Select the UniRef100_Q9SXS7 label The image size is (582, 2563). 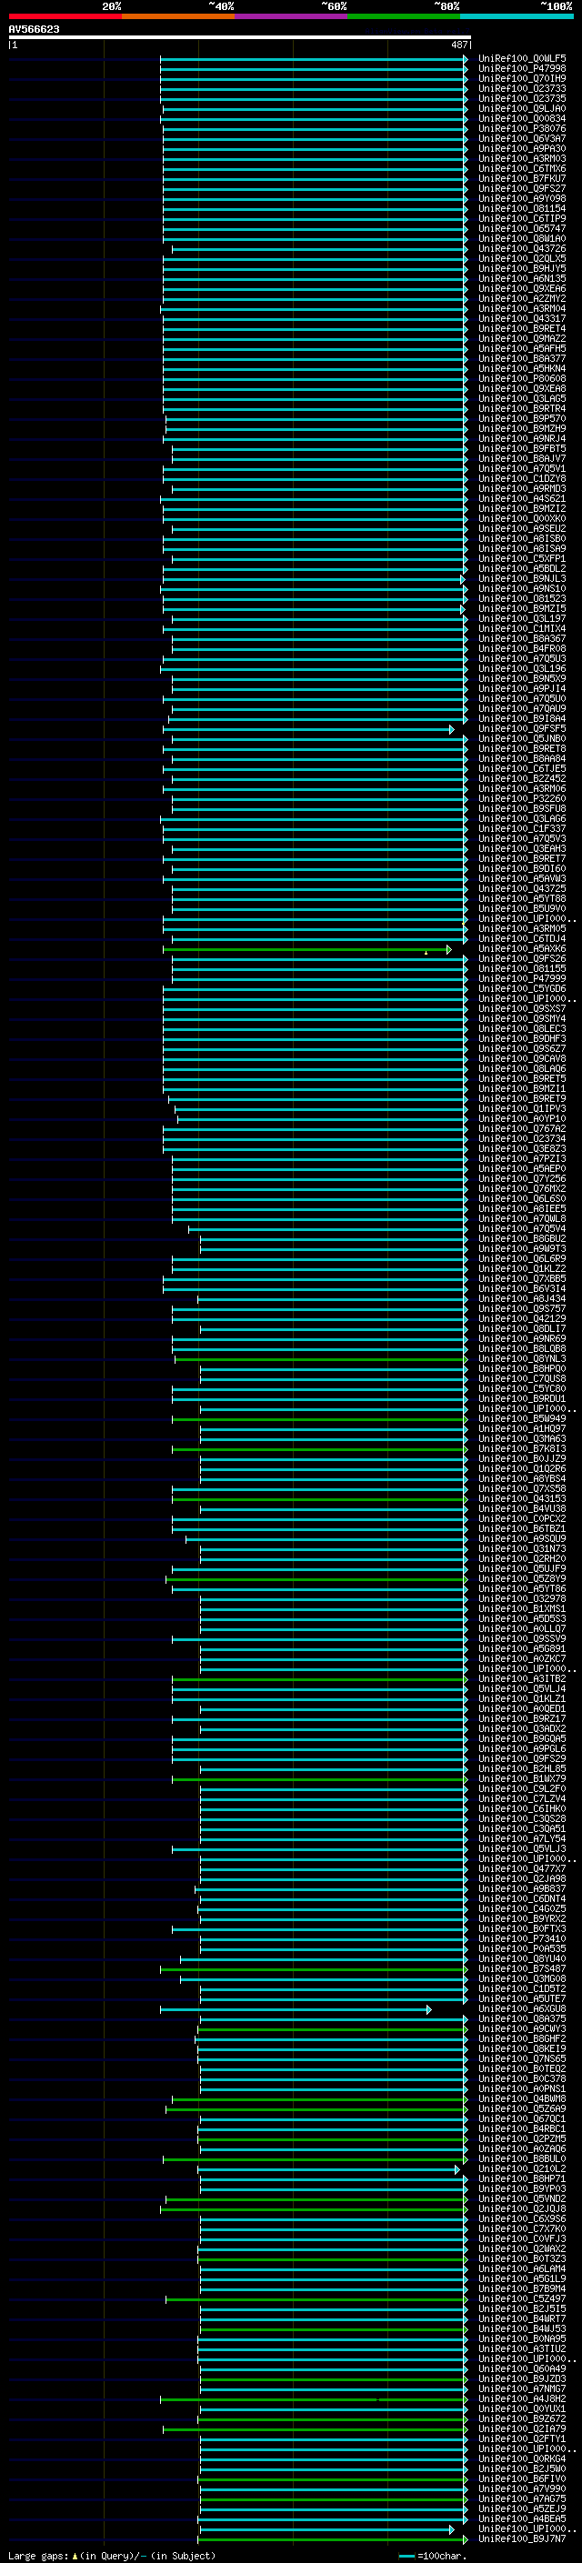[x=522, y=1009]
